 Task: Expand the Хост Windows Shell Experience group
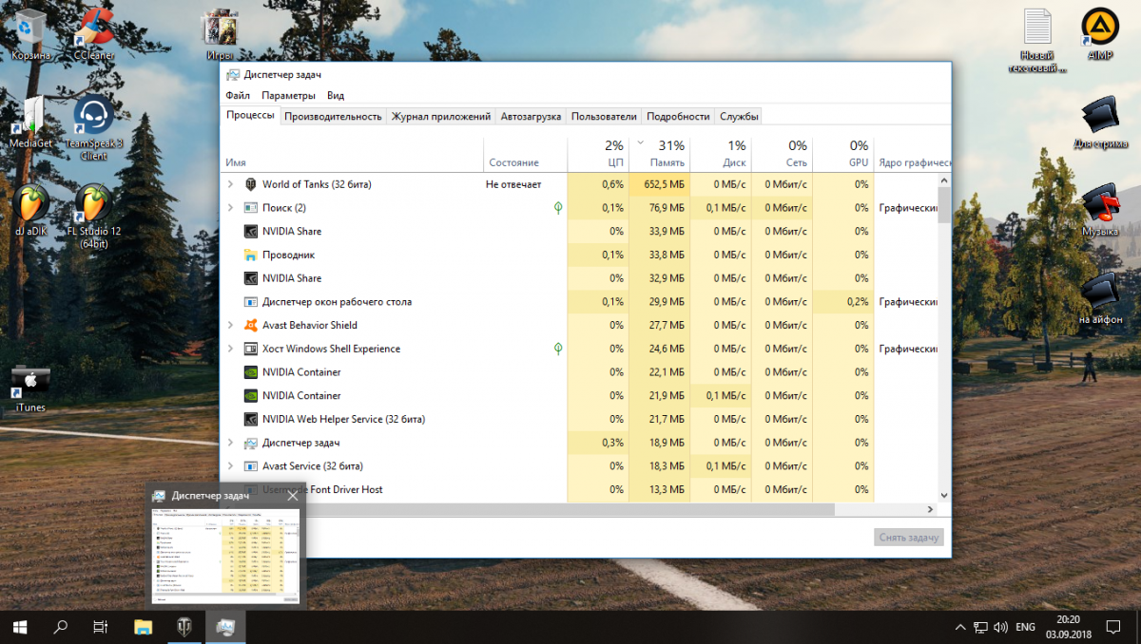[230, 349]
